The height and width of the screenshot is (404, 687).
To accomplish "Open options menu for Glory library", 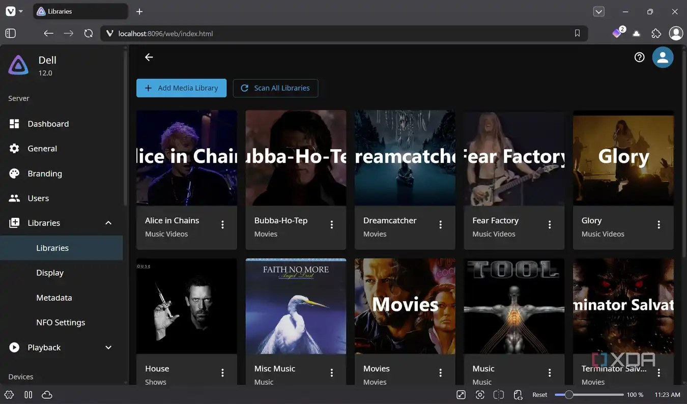I will (659, 224).
